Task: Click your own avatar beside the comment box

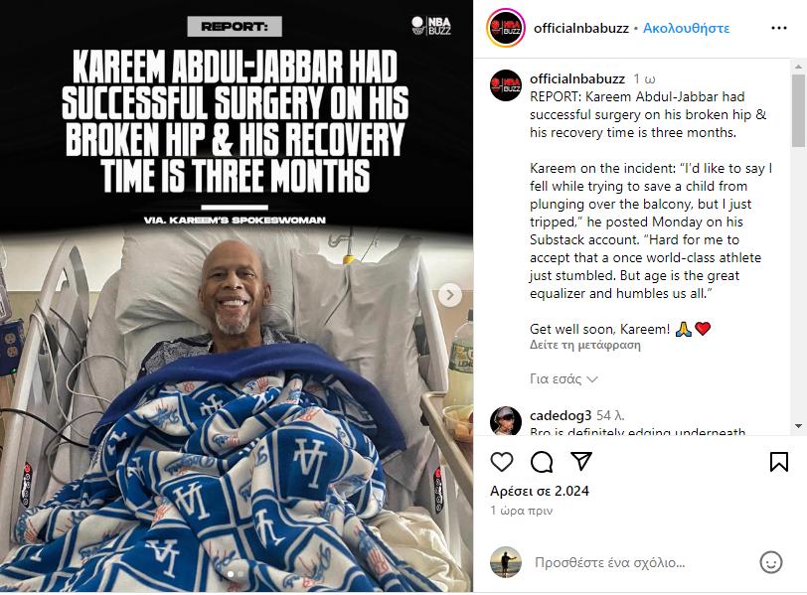Action: point(506,562)
